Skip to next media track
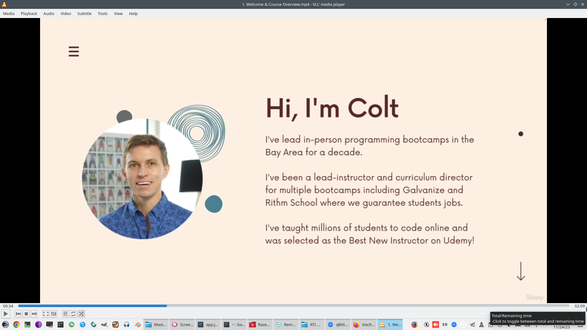Image resolution: width=587 pixels, height=330 pixels. [x=34, y=314]
